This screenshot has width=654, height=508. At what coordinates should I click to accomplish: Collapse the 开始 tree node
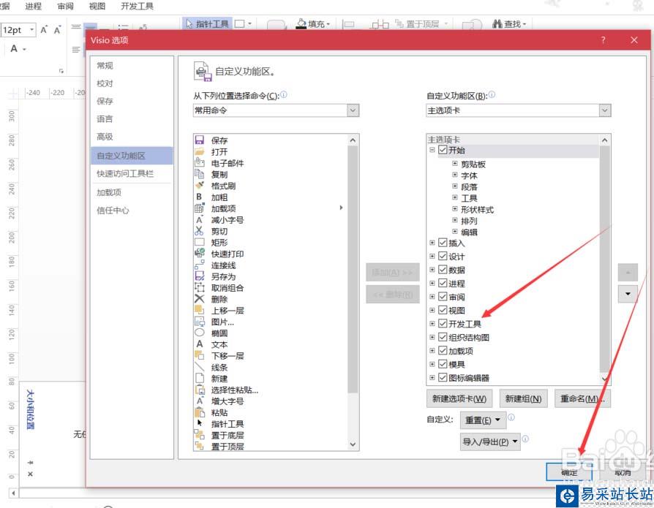pos(432,150)
